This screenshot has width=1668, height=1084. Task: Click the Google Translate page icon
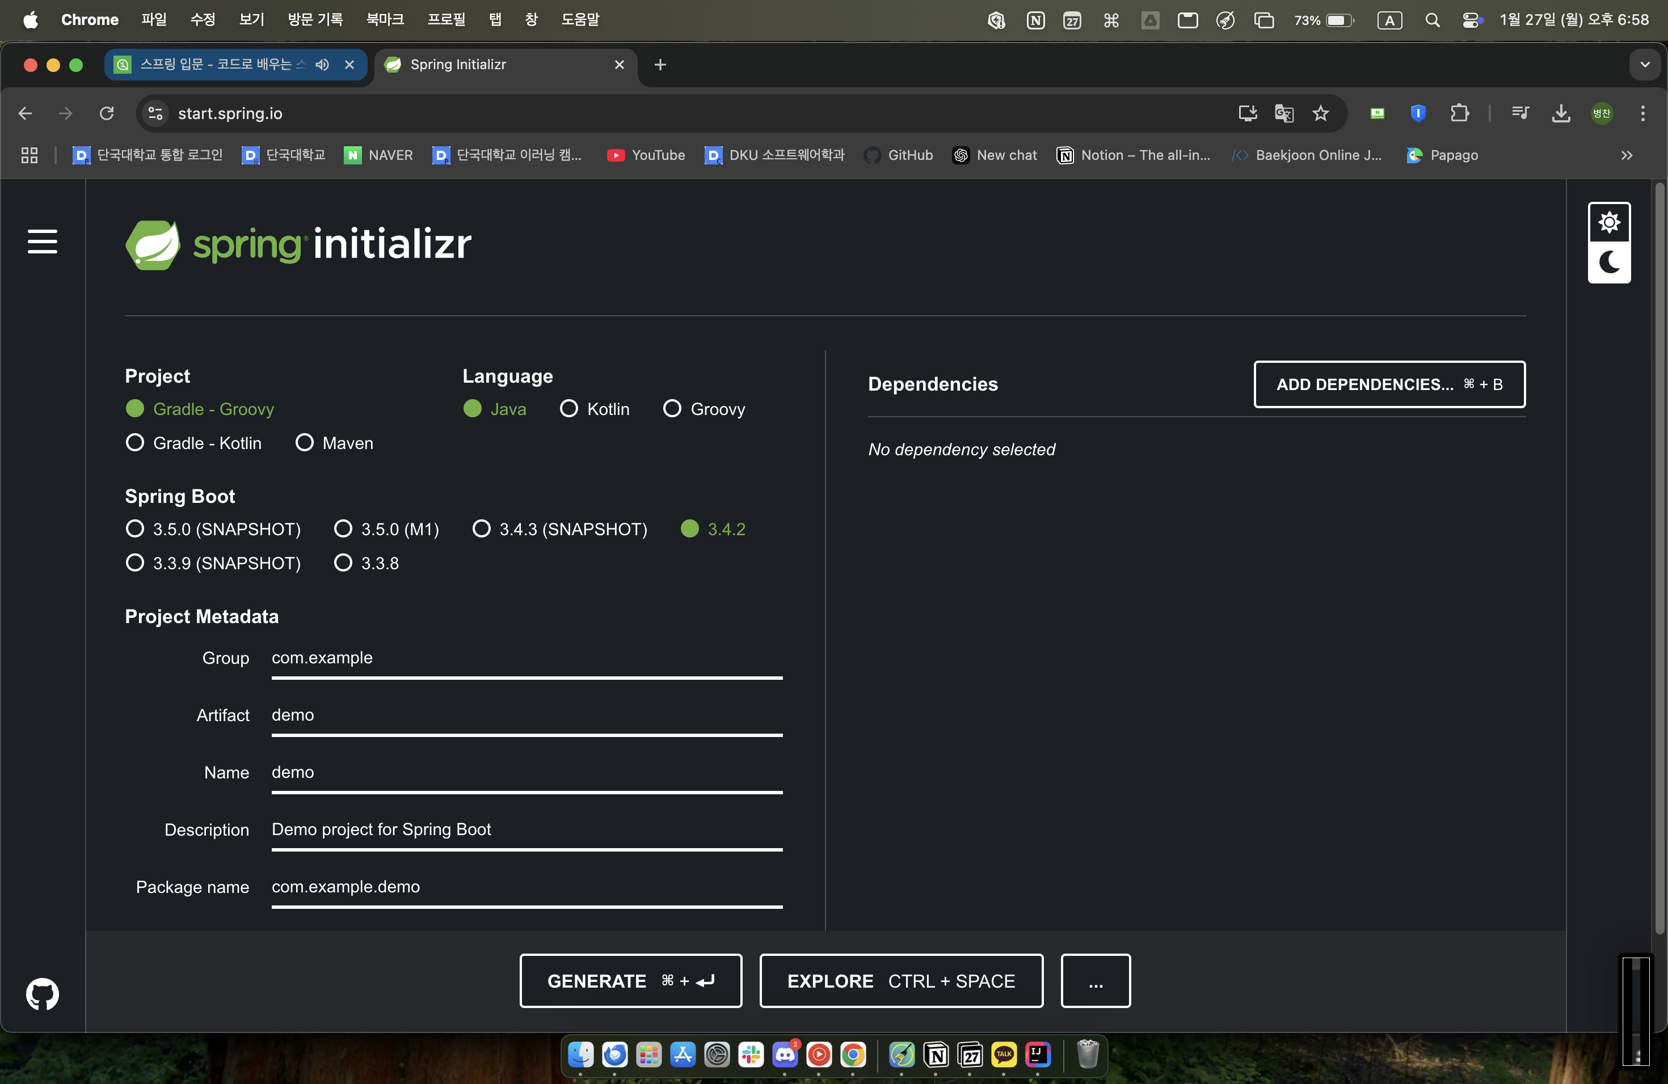pos(1284,113)
